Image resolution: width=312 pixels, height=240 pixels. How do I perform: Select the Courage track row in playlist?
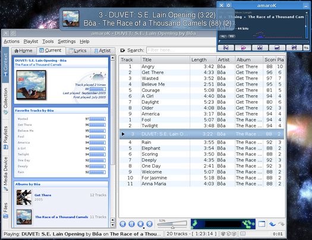click(x=201, y=90)
